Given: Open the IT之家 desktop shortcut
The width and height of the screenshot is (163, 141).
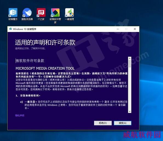Looking at the screenshot, I should pyautogui.click(x=41, y=14).
